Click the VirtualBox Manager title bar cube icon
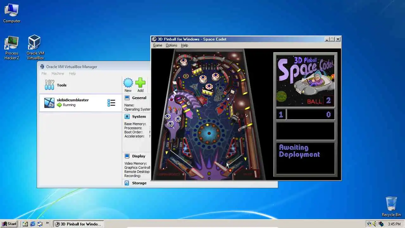The image size is (405, 228). tap(42, 66)
